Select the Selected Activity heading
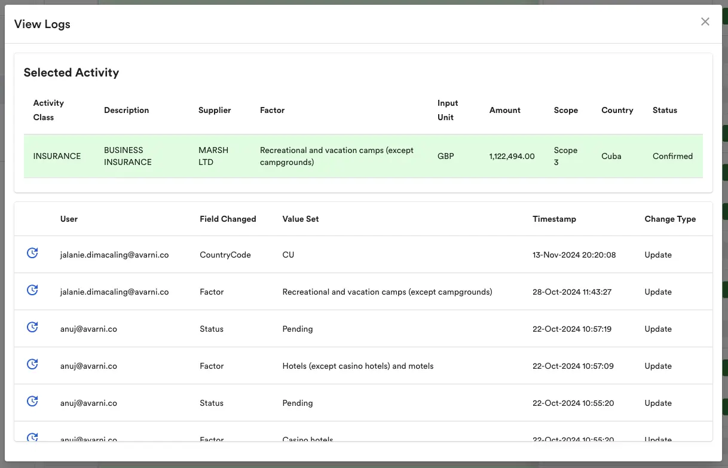The height and width of the screenshot is (468, 728). click(71, 72)
